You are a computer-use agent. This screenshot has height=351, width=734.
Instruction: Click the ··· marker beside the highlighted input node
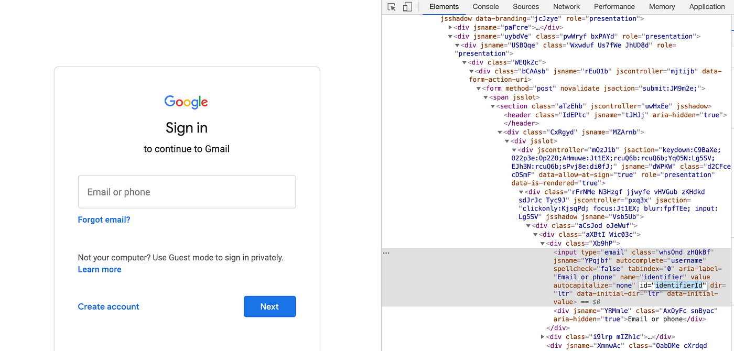click(x=386, y=252)
